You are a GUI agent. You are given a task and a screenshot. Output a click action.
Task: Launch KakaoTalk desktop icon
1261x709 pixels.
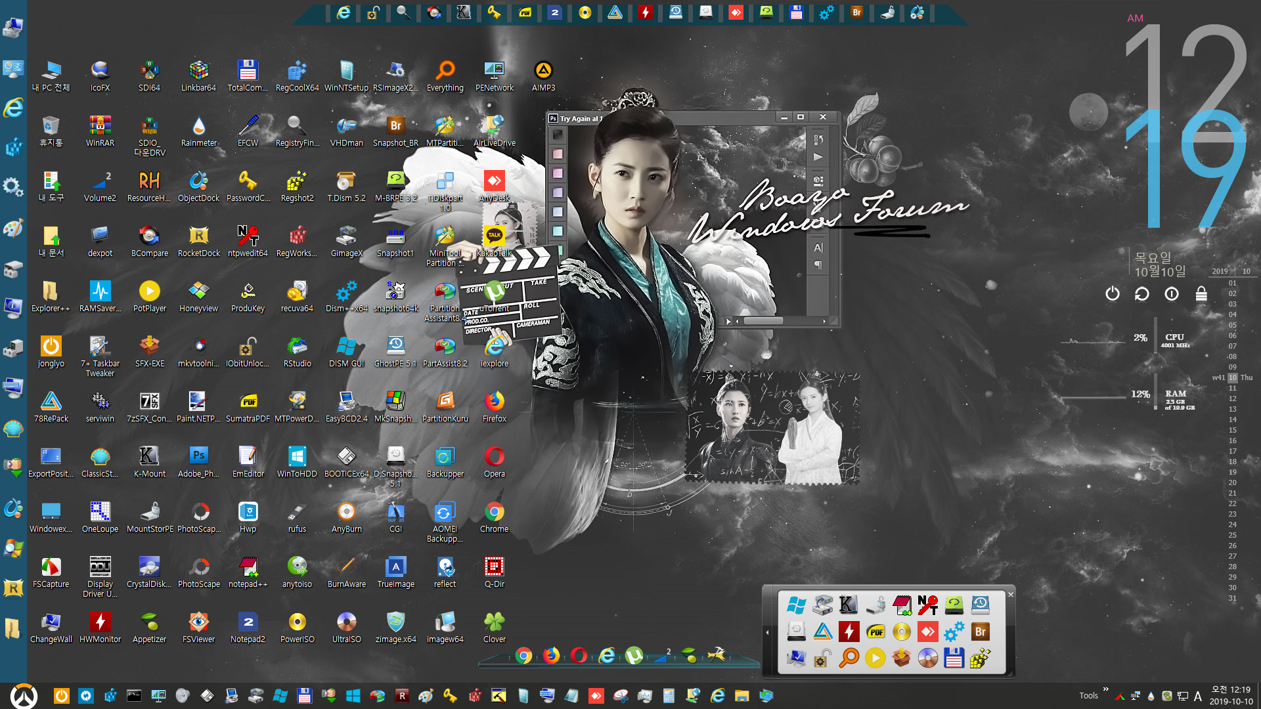494,241
